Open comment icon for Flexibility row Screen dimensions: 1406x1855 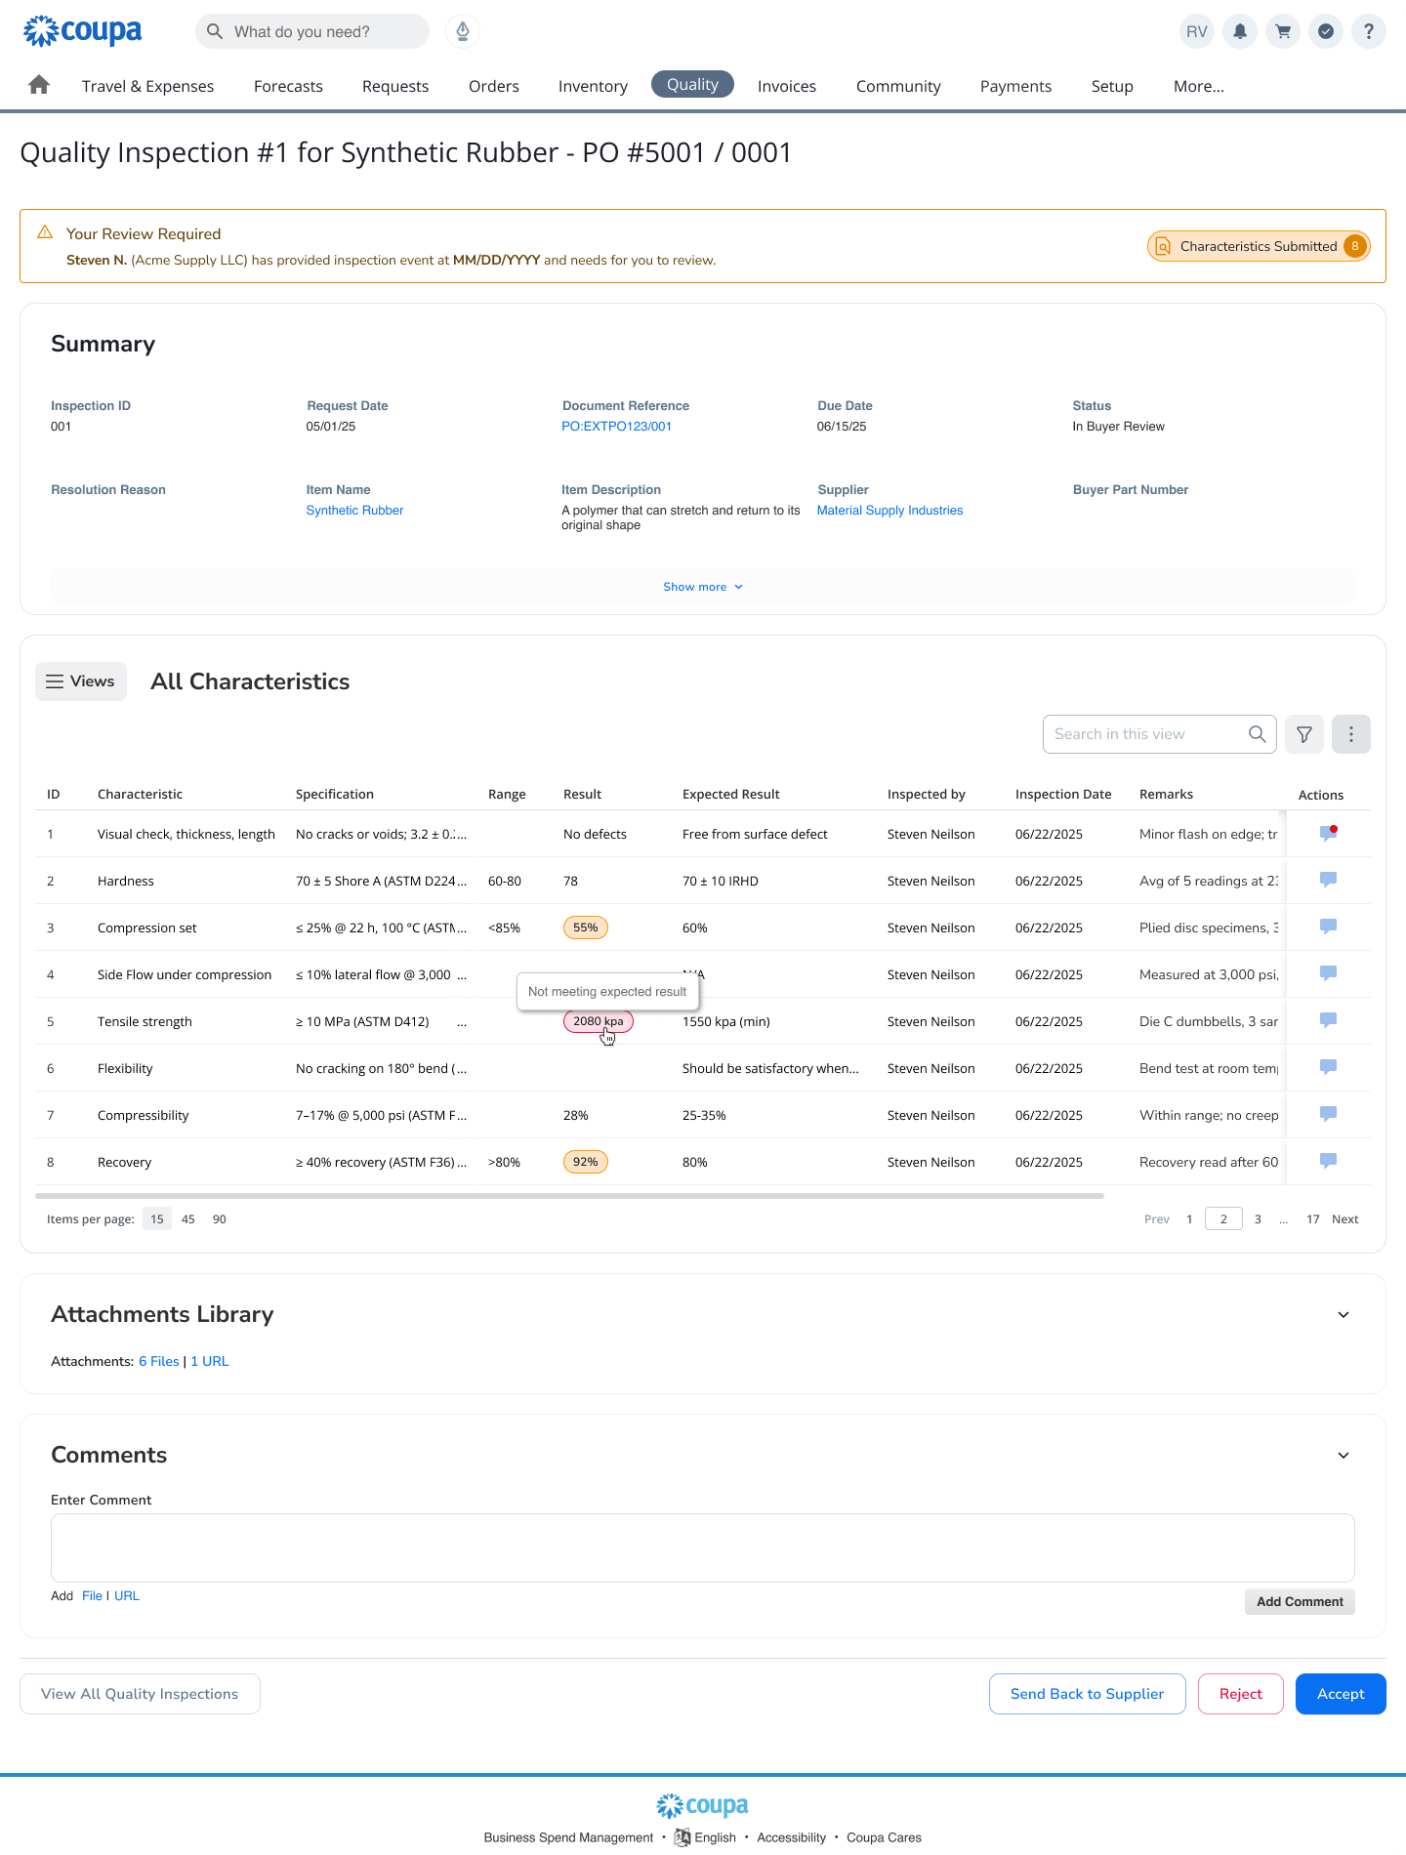click(x=1328, y=1067)
